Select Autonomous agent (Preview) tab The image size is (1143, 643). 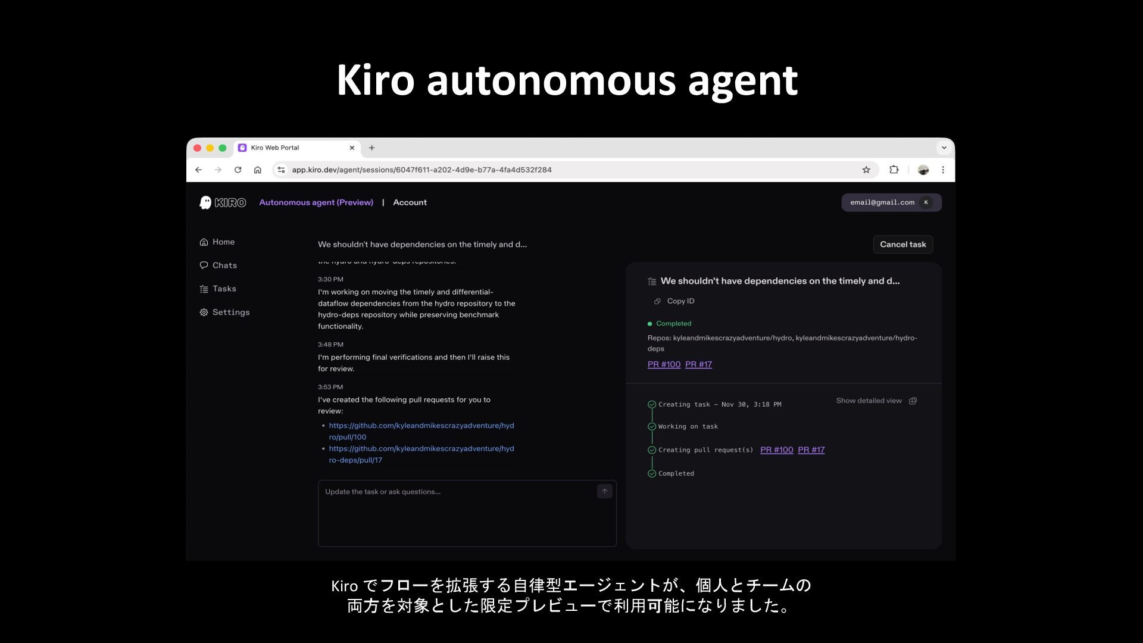[x=316, y=202]
